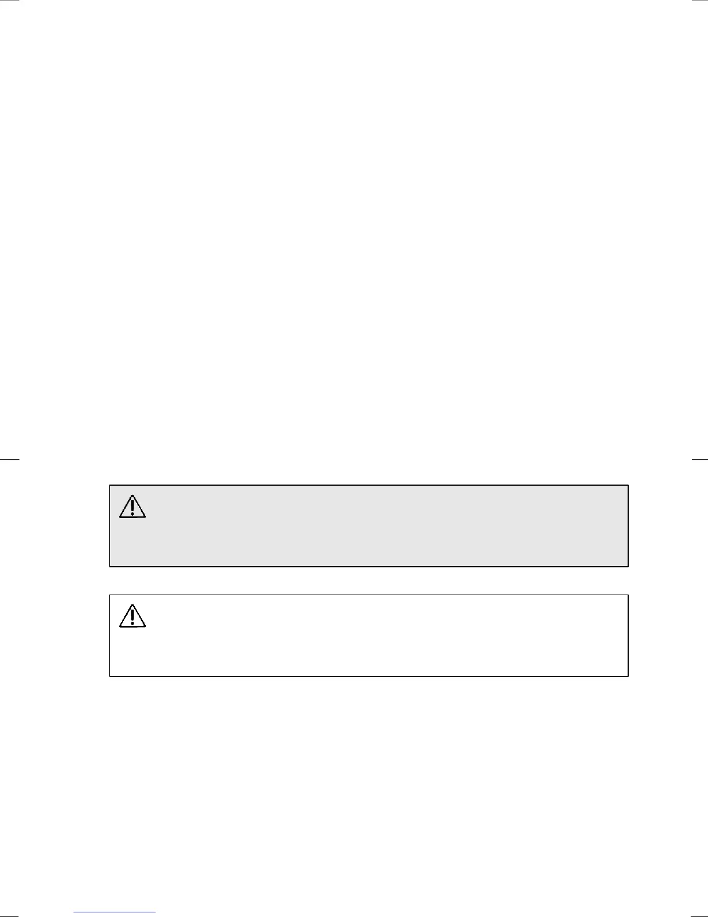
Task: Click the right border of the white box
Action: click(628, 636)
